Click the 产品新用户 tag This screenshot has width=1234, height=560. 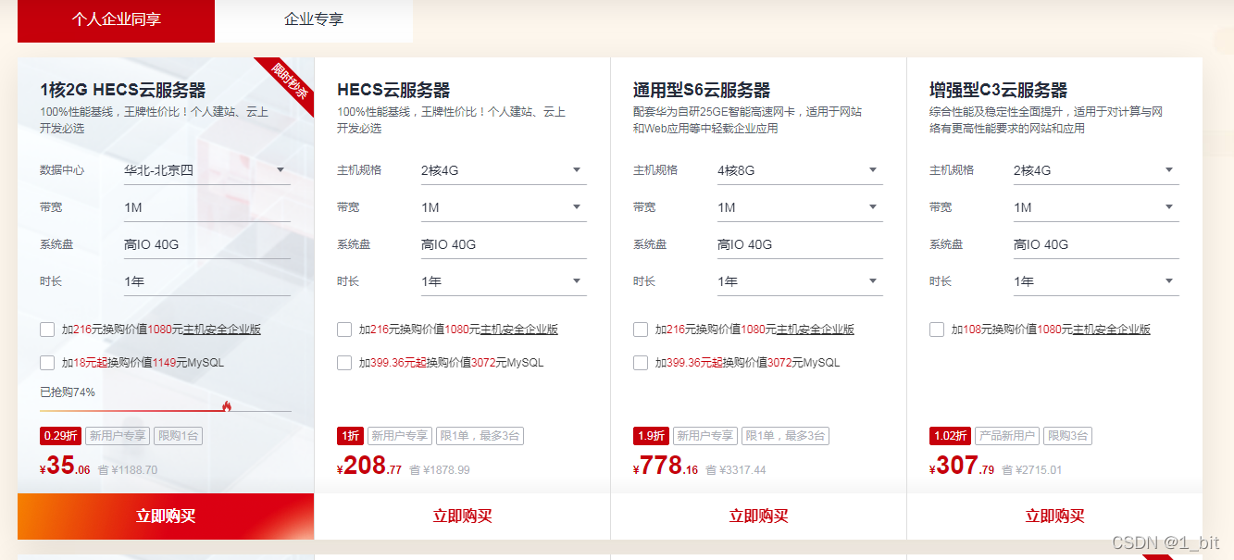pyautogui.click(x=1007, y=436)
